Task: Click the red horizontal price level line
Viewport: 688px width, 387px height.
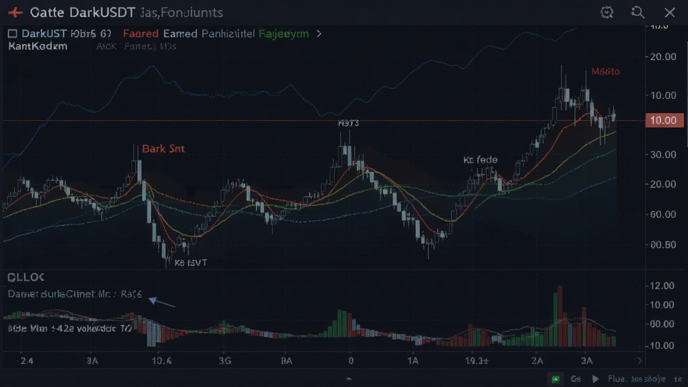Action: click(x=324, y=120)
